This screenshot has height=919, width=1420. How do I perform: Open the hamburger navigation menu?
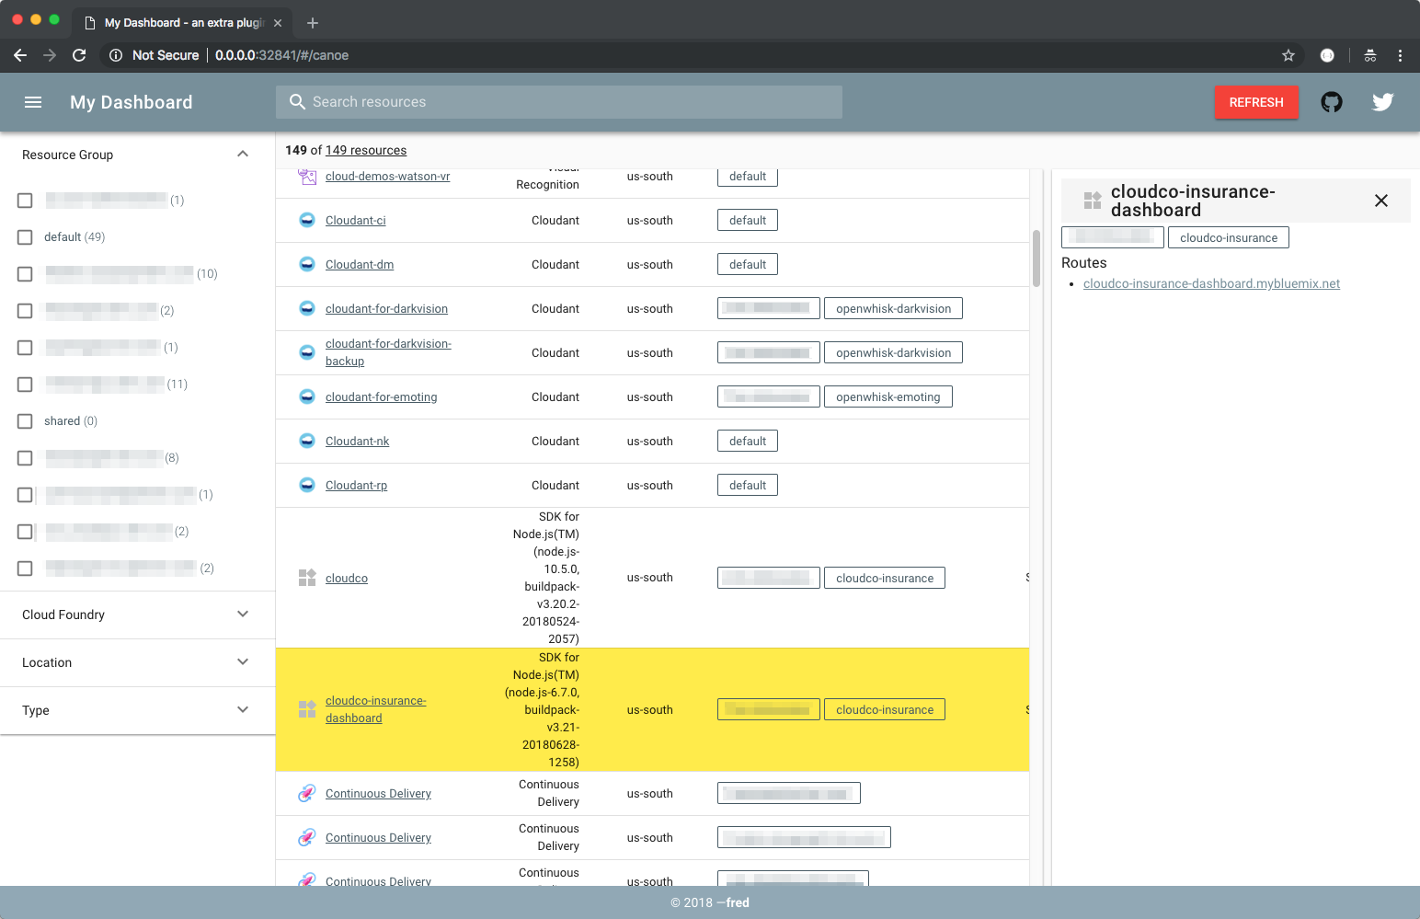pyautogui.click(x=33, y=102)
